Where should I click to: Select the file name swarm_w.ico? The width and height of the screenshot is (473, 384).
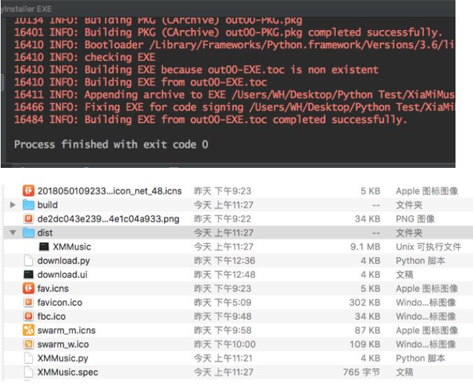[x=63, y=344]
